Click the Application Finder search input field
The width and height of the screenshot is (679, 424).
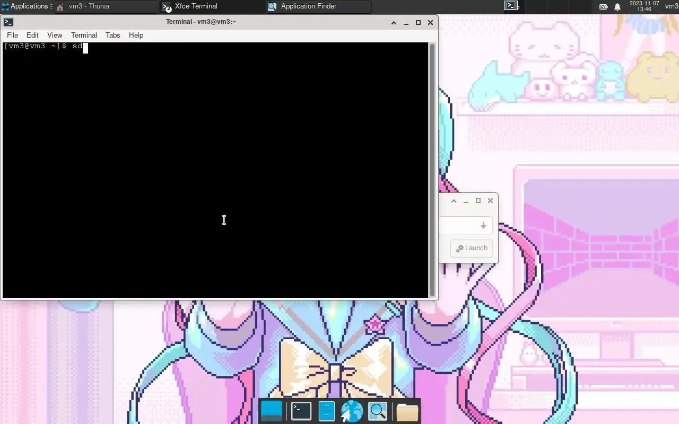(458, 225)
